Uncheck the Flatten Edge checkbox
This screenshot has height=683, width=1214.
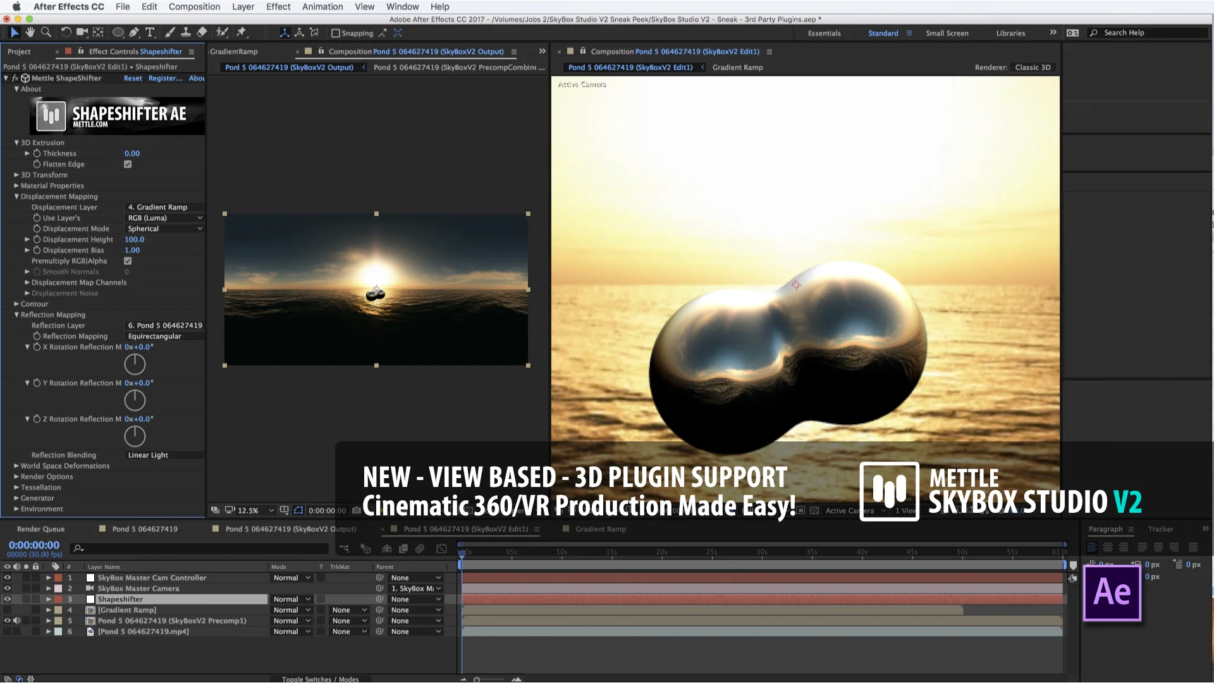tap(128, 164)
